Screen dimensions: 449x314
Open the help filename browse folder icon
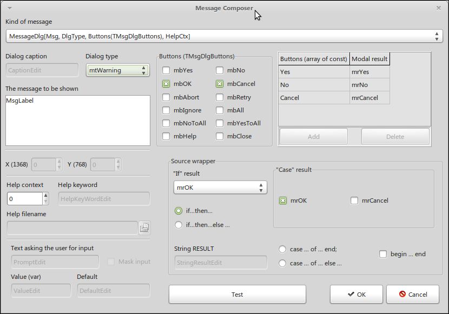144,228
